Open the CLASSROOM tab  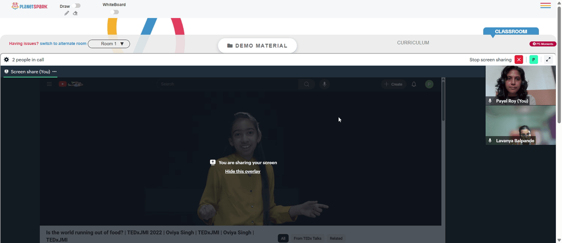point(511,31)
